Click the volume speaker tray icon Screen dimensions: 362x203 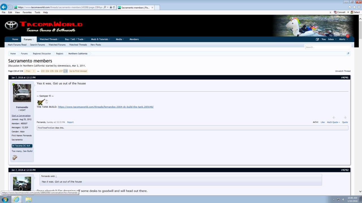point(343,200)
